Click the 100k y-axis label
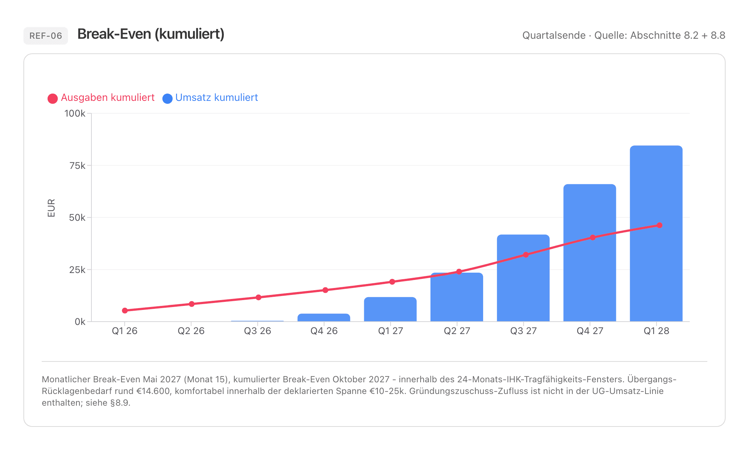Image resolution: width=749 pixels, height=451 pixels. tap(75, 114)
